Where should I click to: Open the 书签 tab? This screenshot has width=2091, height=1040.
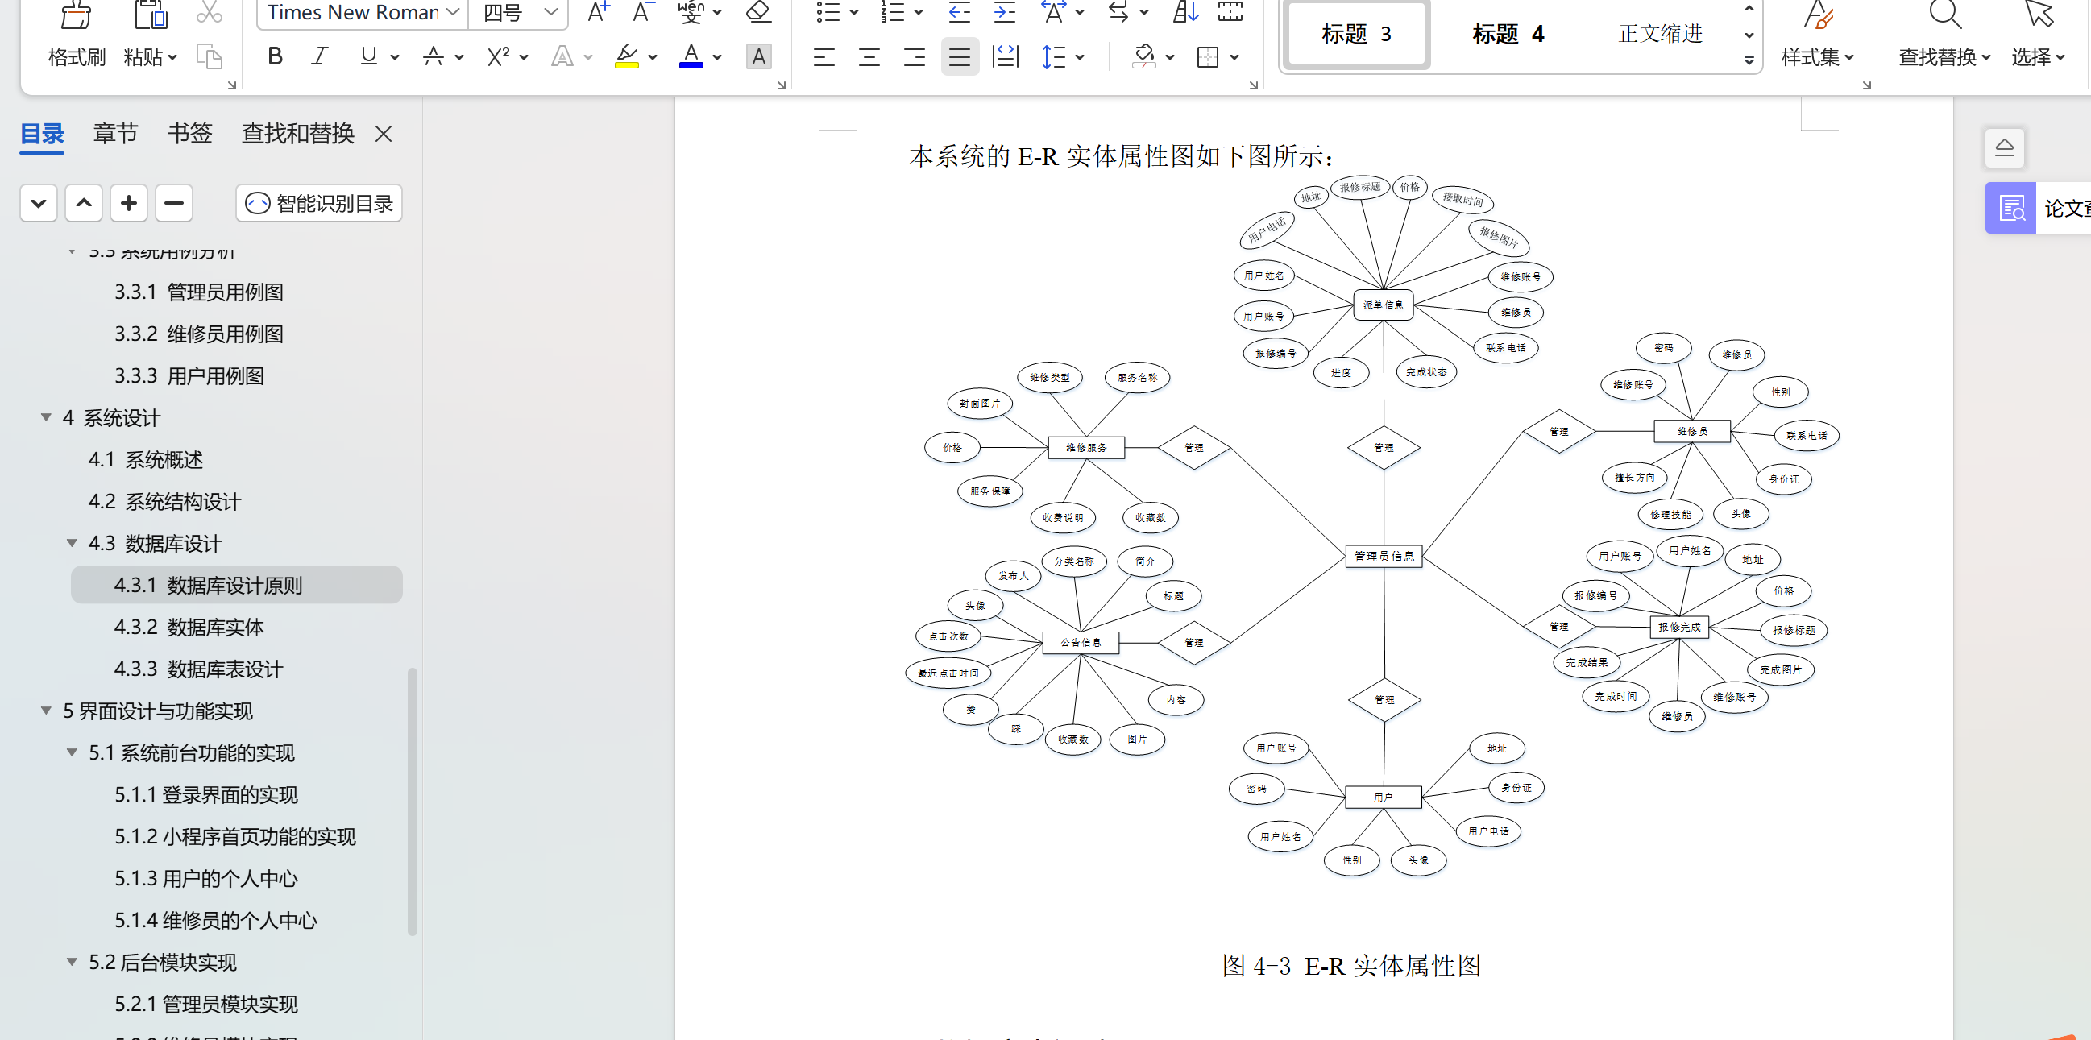pyautogui.click(x=189, y=133)
